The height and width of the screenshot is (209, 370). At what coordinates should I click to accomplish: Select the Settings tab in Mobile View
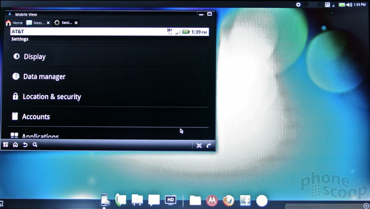[63, 23]
